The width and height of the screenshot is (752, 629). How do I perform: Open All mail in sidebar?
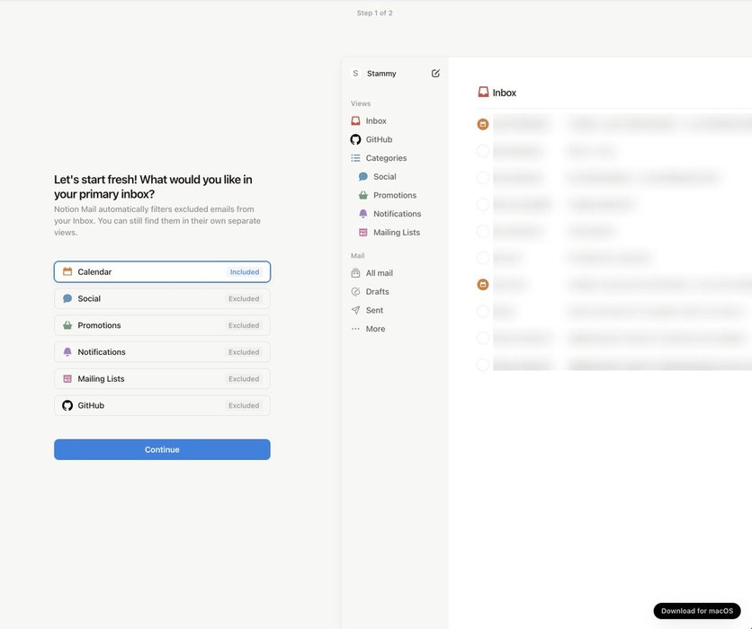coord(380,273)
